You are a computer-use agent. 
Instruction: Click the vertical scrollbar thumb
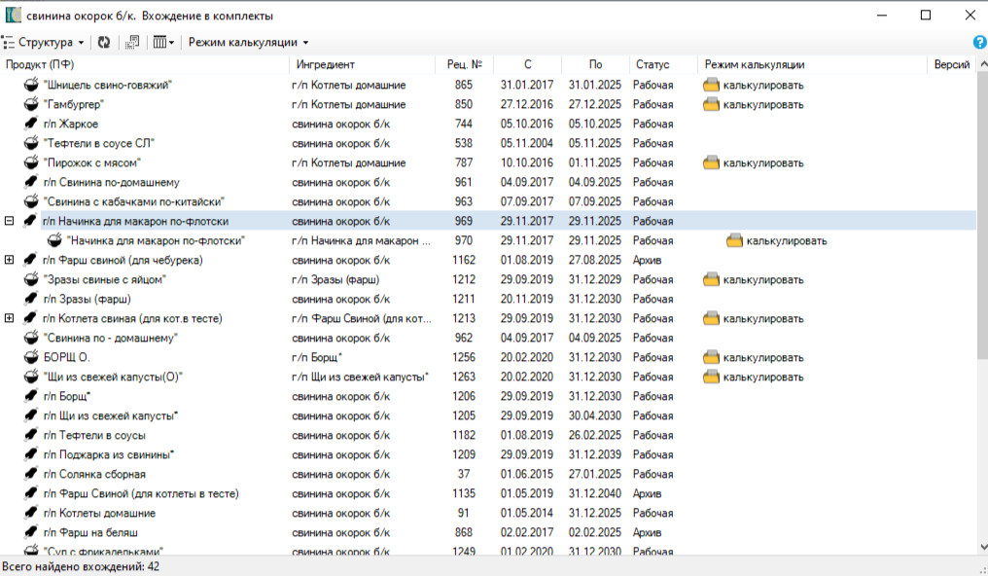tap(982, 214)
